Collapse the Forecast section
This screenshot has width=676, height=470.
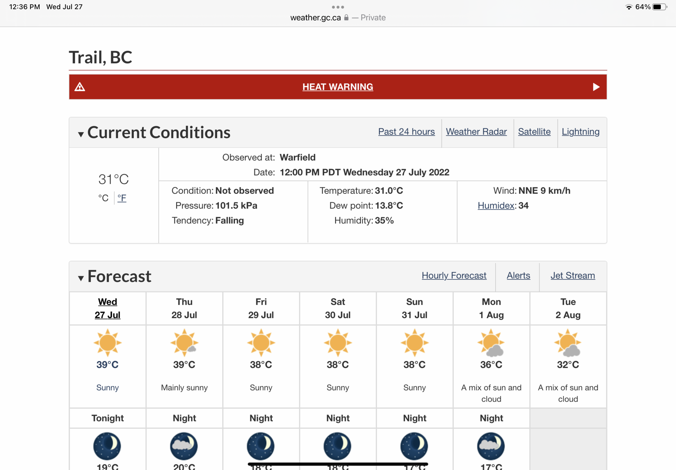pos(81,278)
